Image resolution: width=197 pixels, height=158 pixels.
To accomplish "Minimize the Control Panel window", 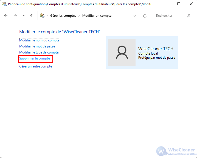I will tap(166, 4).
